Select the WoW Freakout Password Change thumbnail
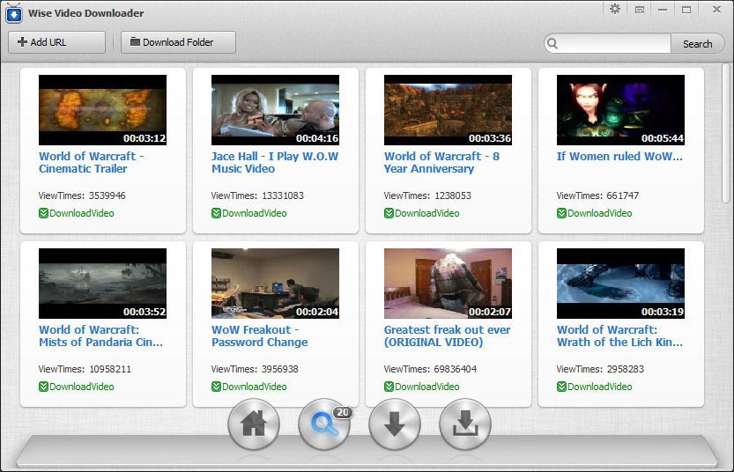Screen dimensions: 734x472 coord(275,284)
